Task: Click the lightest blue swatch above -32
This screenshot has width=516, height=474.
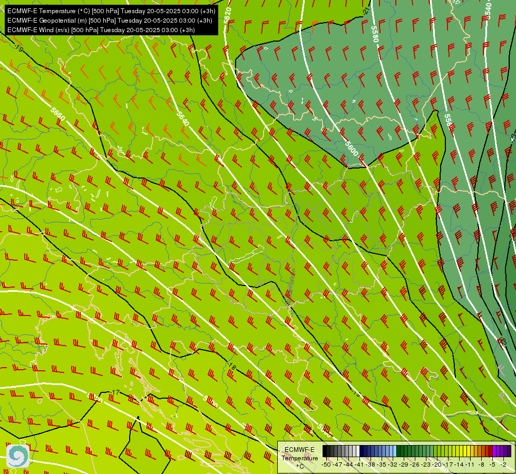Action: pyautogui.click(x=395, y=451)
